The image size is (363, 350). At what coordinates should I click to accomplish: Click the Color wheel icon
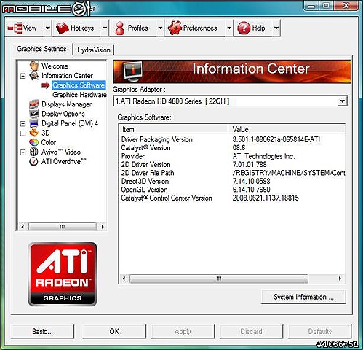pyautogui.click(x=34, y=142)
